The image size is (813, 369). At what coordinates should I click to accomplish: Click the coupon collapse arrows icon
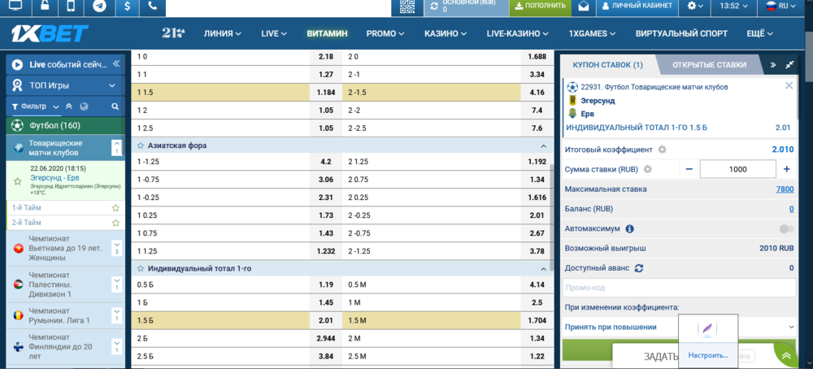[789, 65]
